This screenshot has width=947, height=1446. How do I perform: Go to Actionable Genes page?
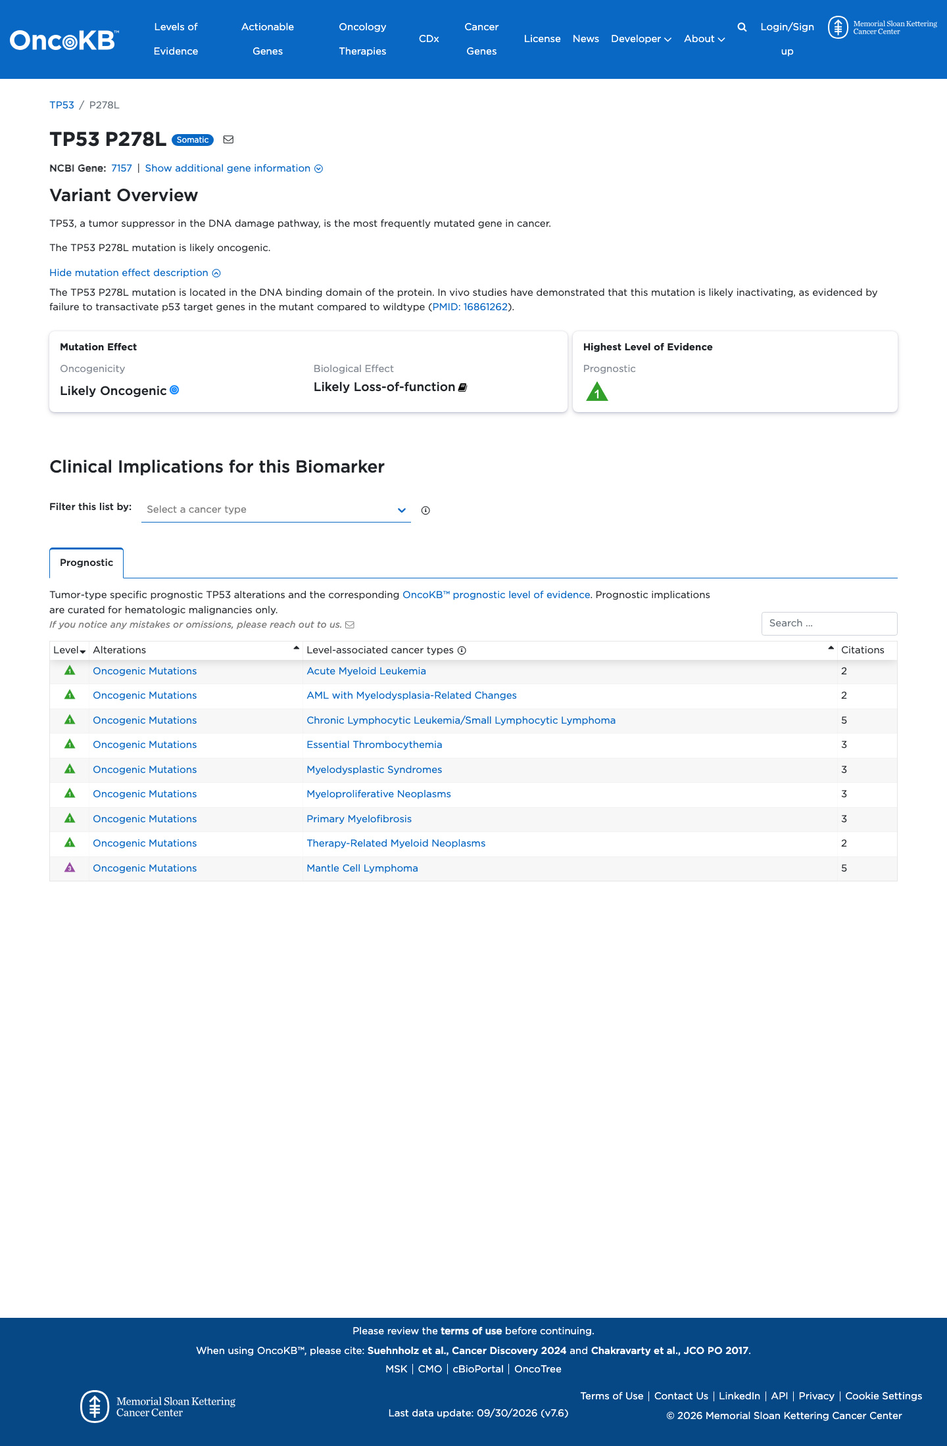(268, 39)
